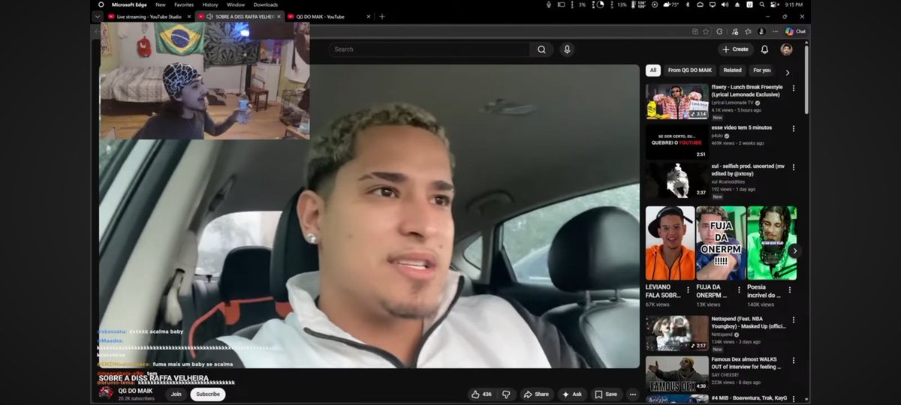Image resolution: width=901 pixels, height=405 pixels.
Task: Open options for LEVIANO FALA SOBR short
Action: click(x=687, y=289)
